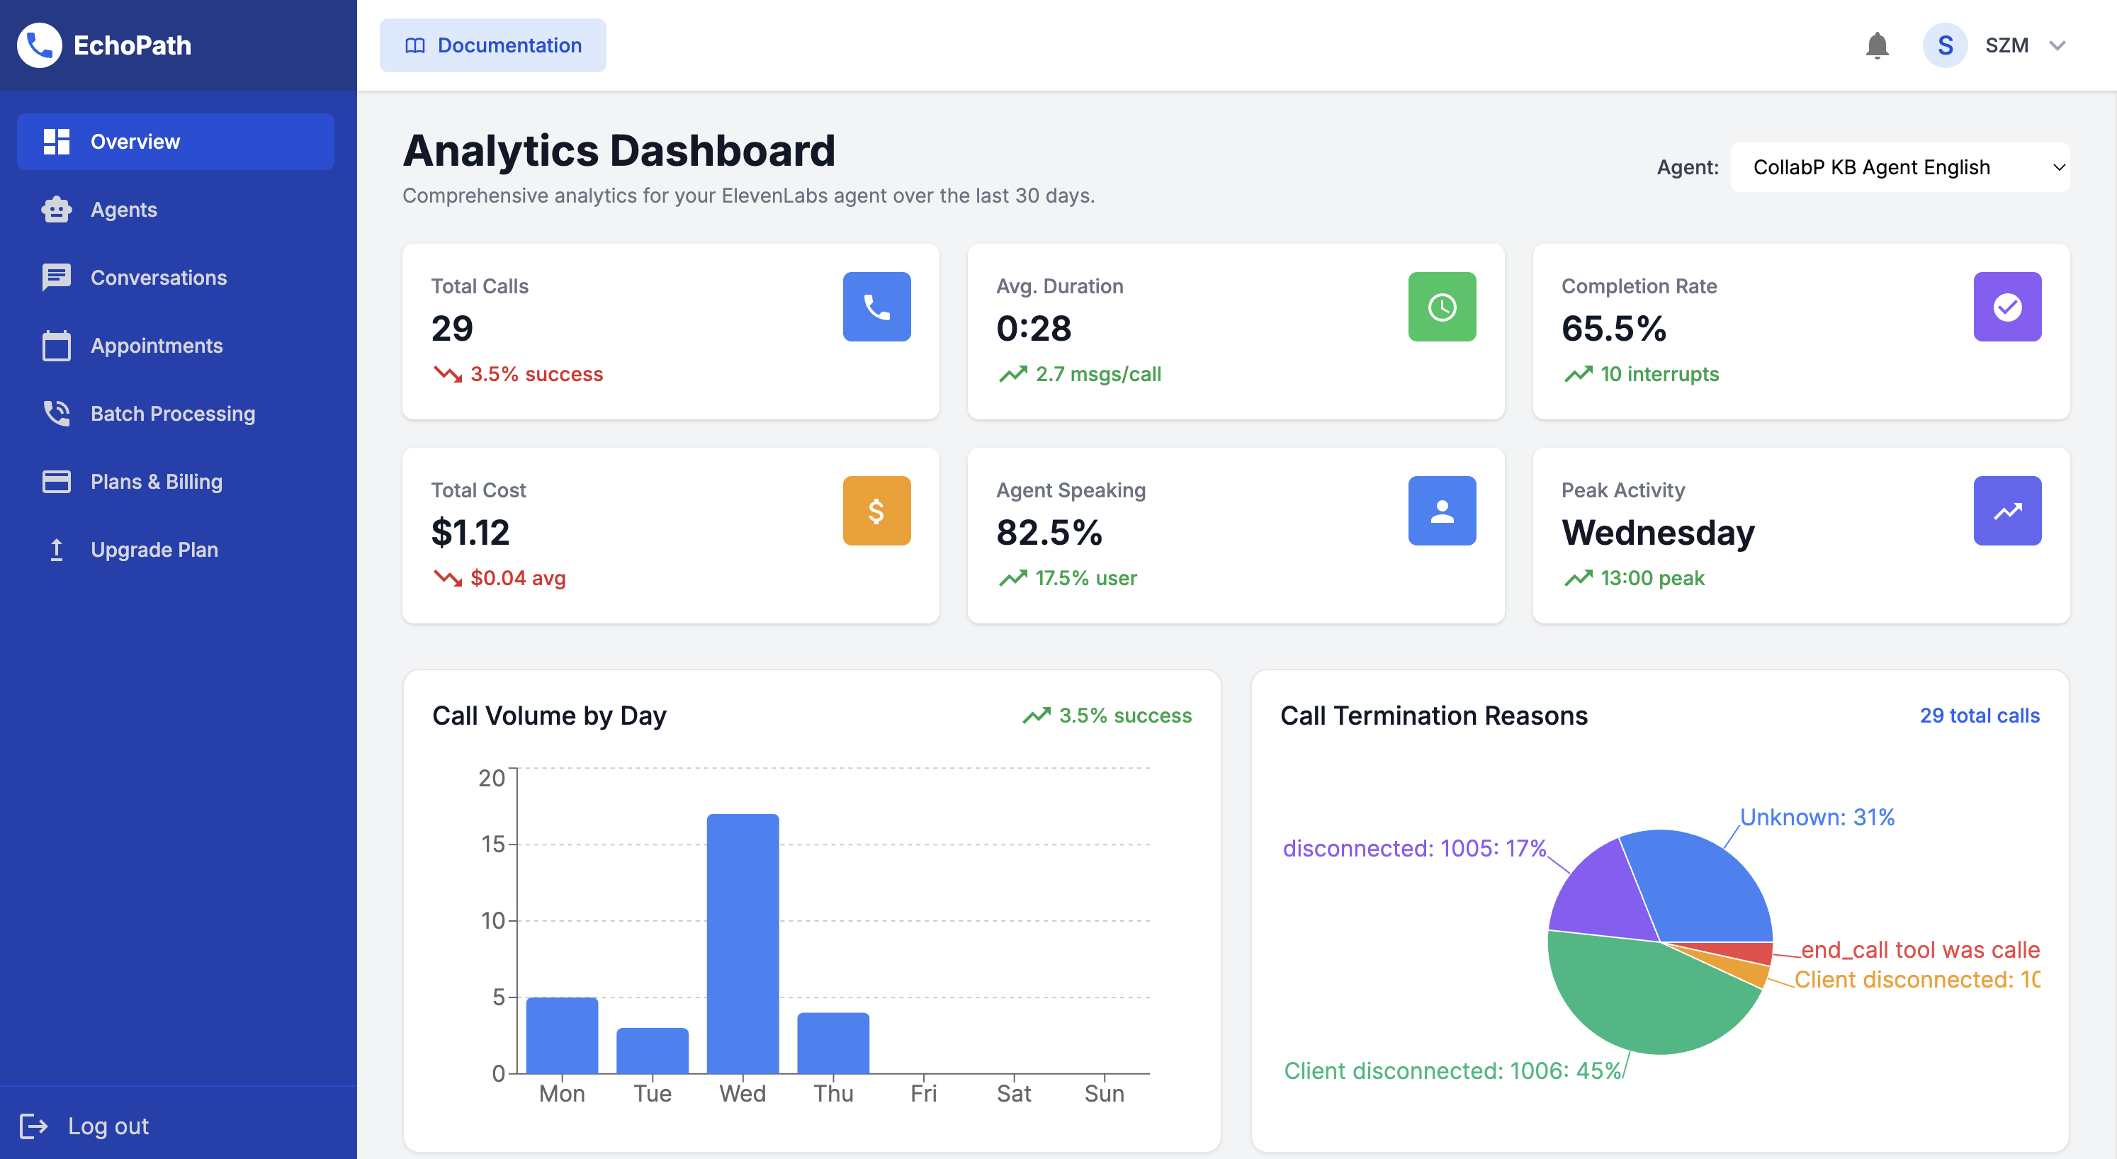The image size is (2117, 1159).
Task: Click the 29 total calls link
Action: coord(1979,715)
